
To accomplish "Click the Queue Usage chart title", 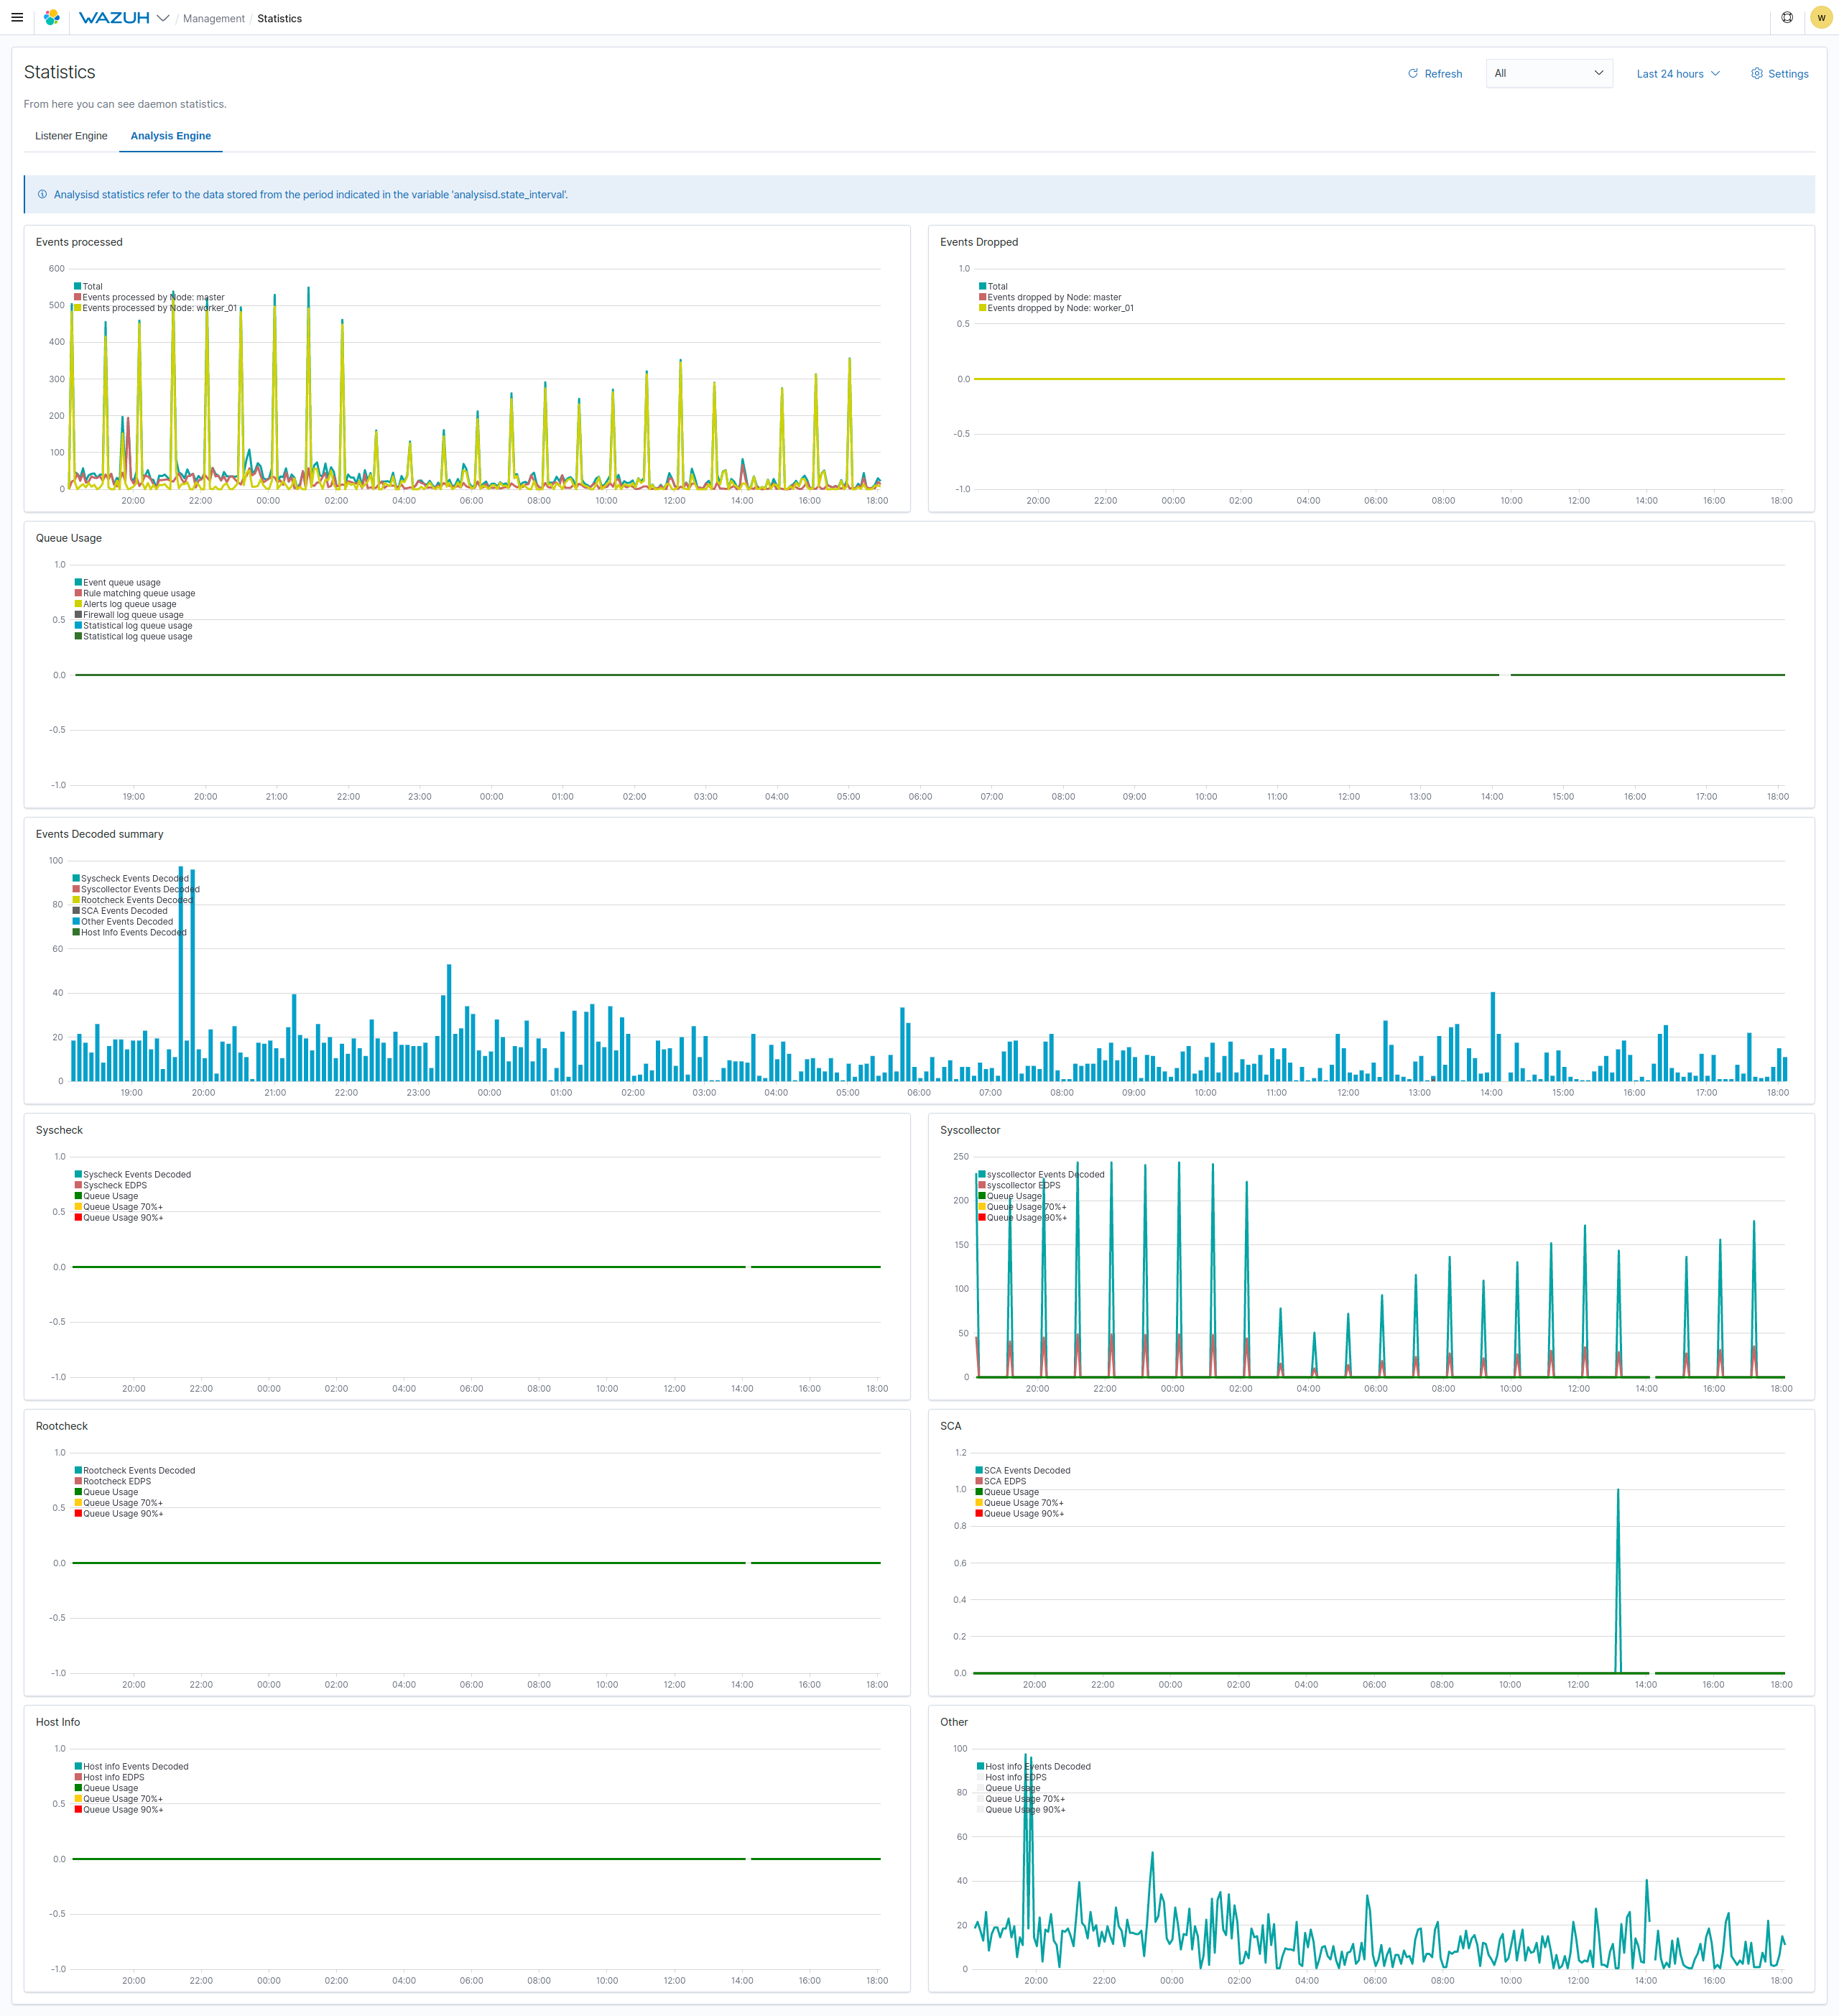I will point(69,538).
